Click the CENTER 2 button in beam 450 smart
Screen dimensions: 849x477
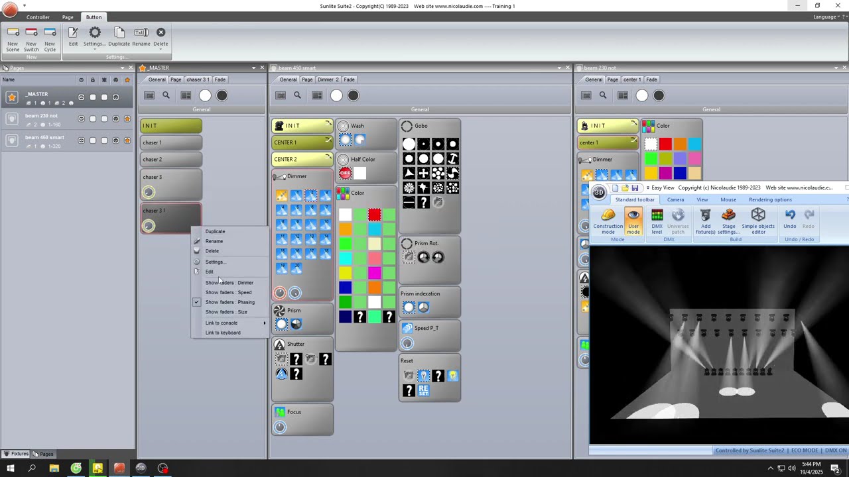pos(302,159)
